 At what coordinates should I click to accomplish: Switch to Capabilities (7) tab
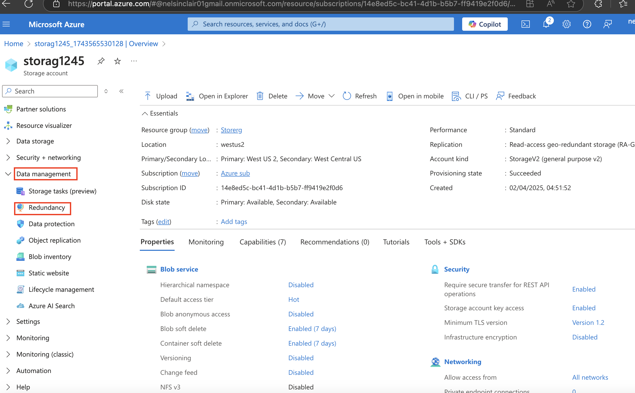pyautogui.click(x=262, y=242)
